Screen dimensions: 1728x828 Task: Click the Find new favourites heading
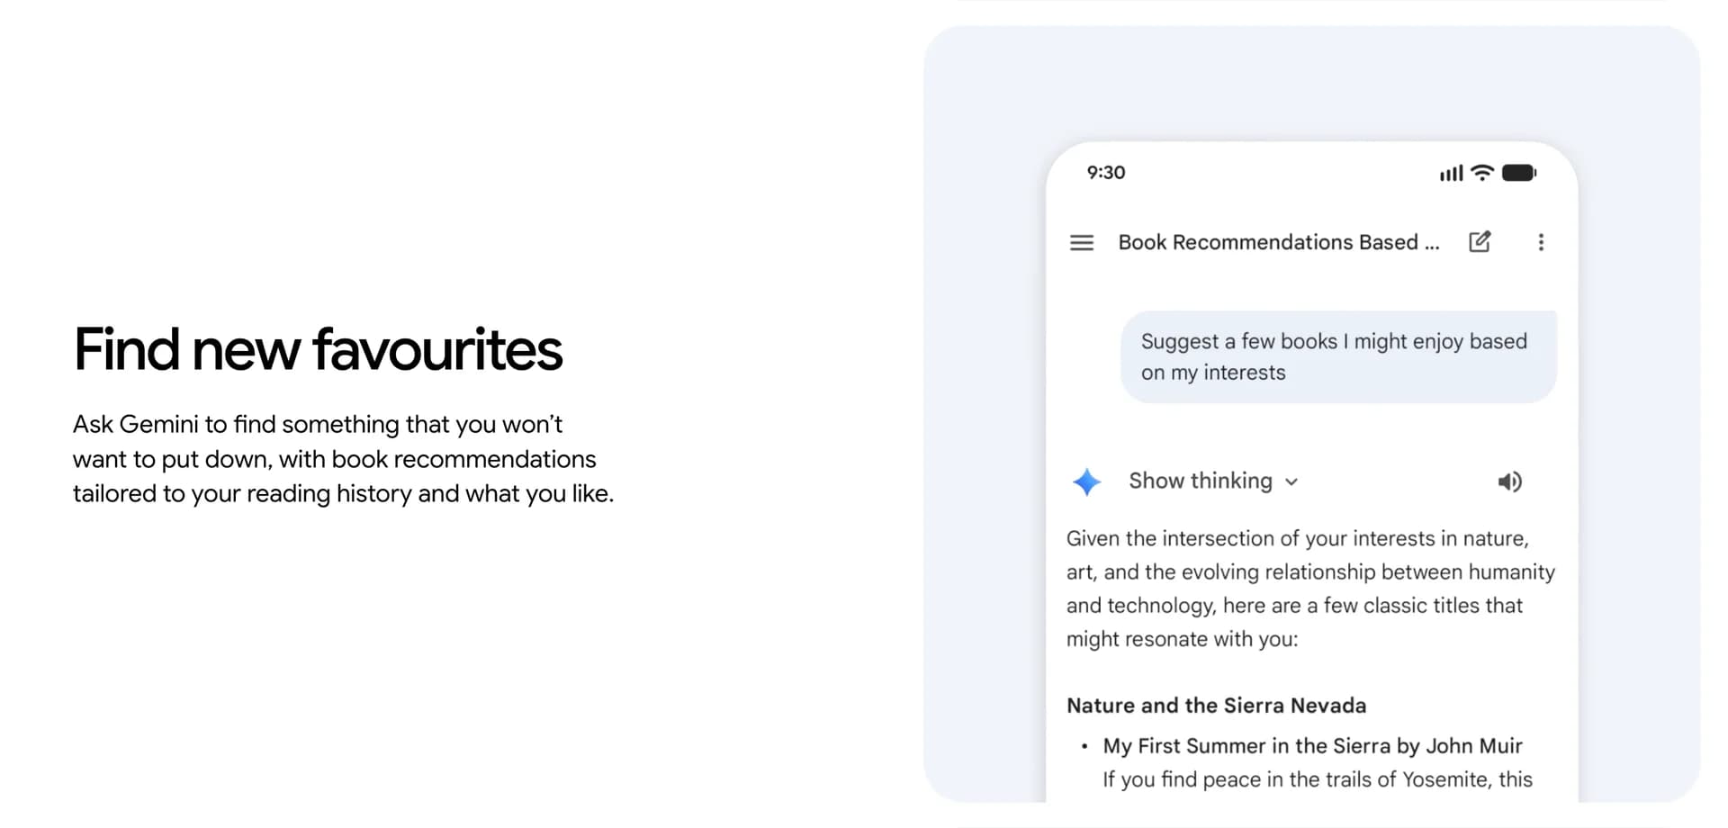pos(318,349)
